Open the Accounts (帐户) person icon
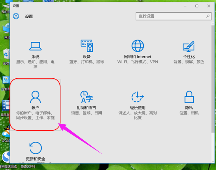This screenshot has height=170, width=216. [x=35, y=96]
